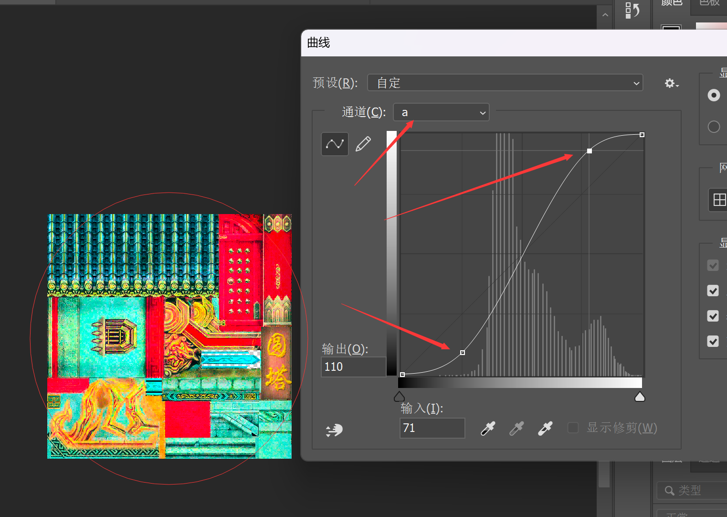Activate the on-image adjustment hand tool
Viewport: 727px width, 517px height.
(x=334, y=430)
